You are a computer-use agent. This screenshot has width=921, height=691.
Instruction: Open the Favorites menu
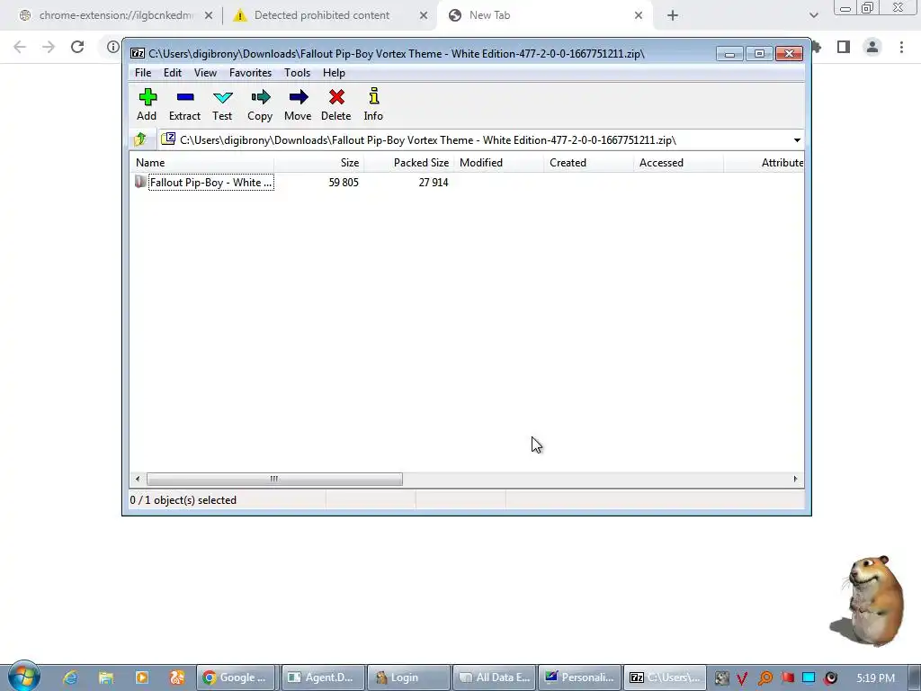[x=250, y=73]
